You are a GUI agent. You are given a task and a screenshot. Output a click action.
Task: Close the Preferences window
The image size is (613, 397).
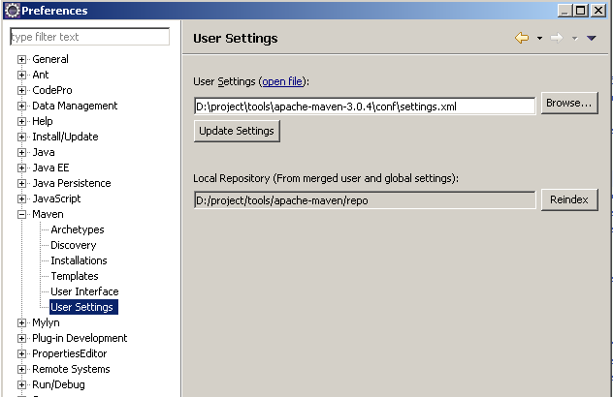pos(598,10)
